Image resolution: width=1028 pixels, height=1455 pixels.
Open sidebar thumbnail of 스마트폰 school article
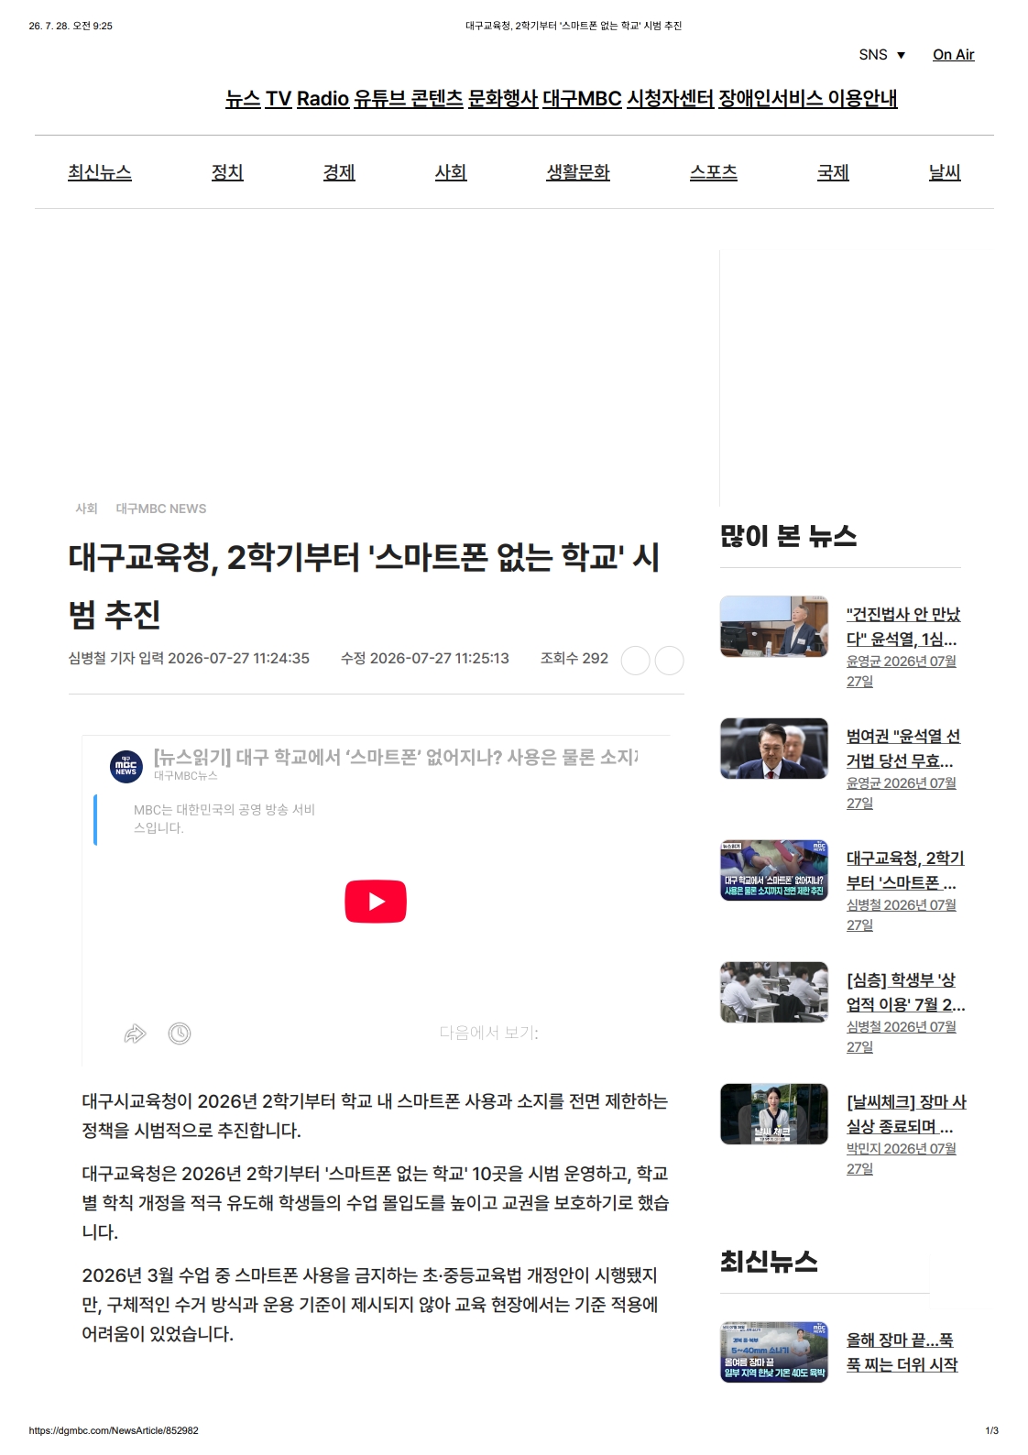click(x=774, y=870)
